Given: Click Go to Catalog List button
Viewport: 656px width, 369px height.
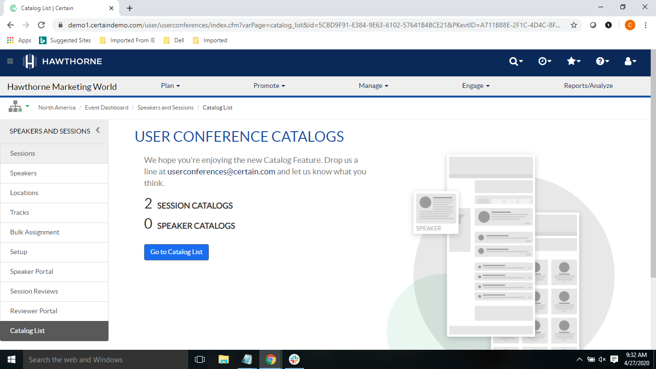Looking at the screenshot, I should (176, 252).
